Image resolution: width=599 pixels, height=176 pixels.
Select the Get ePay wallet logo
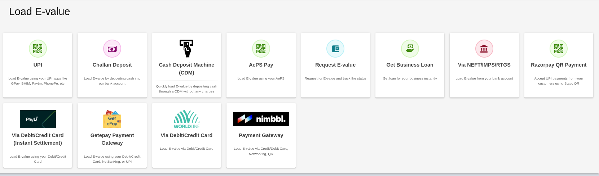pos(112,119)
